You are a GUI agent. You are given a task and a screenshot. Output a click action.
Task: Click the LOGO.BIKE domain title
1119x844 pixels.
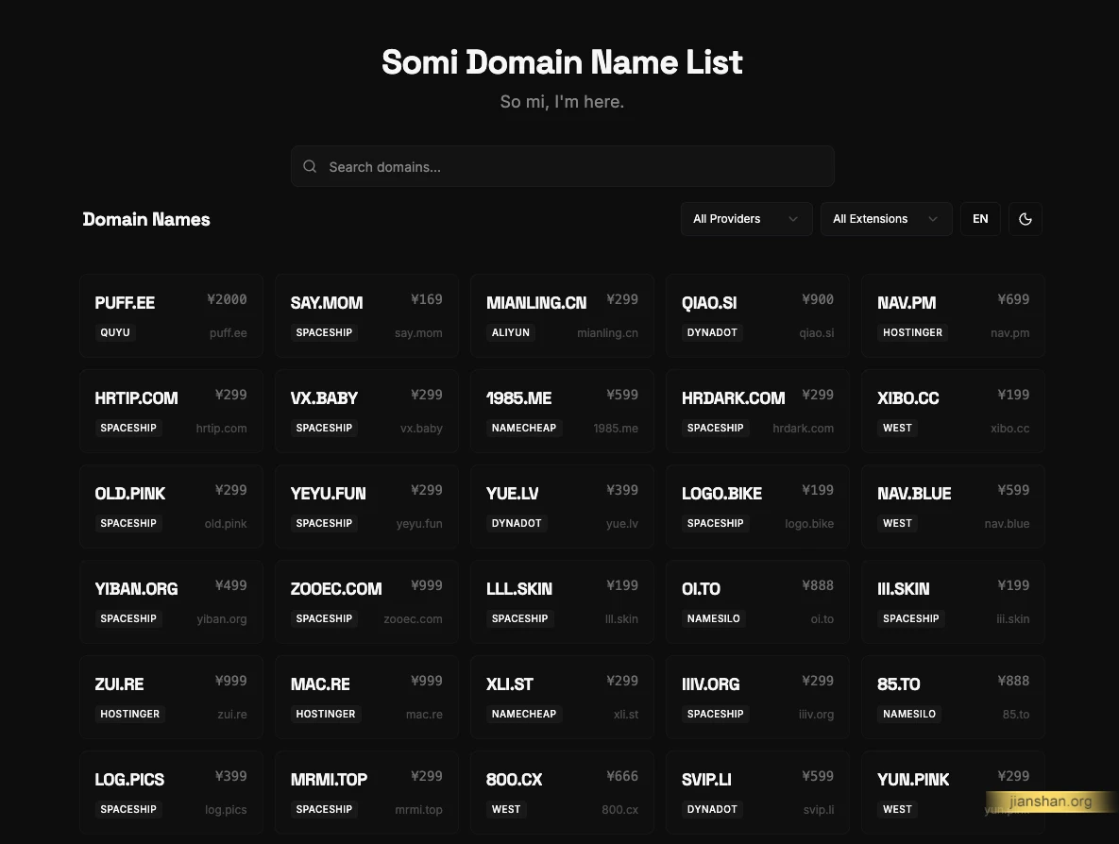point(721,494)
